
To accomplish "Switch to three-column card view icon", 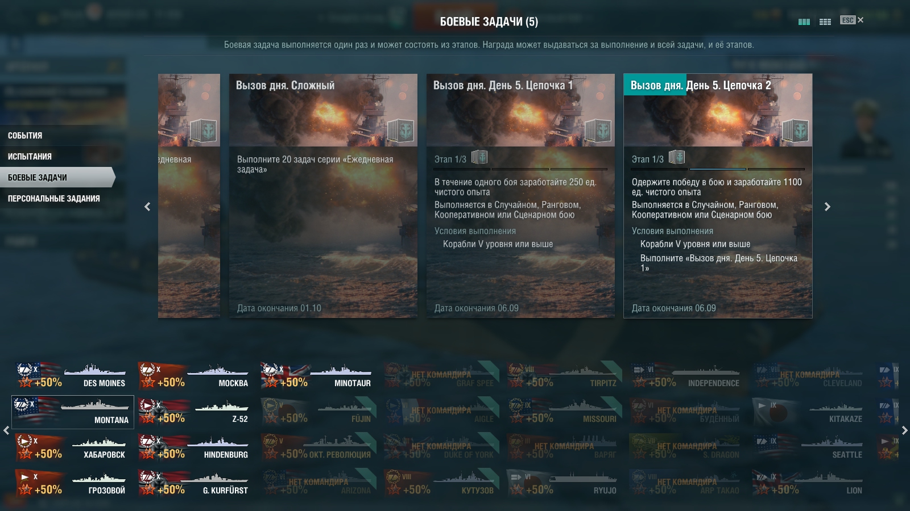I will [804, 22].
